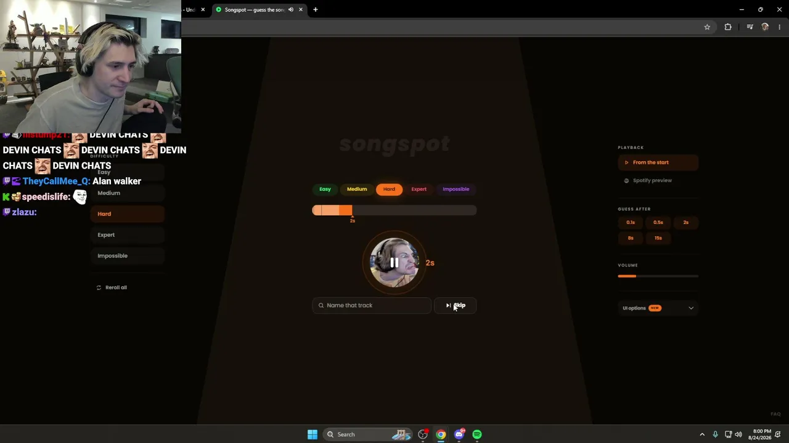The width and height of the screenshot is (789, 443).
Task: Open the Spotify icon in the taskbar
Action: [477, 434]
